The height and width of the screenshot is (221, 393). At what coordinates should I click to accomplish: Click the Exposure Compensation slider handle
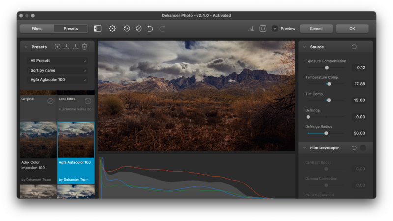(327, 68)
